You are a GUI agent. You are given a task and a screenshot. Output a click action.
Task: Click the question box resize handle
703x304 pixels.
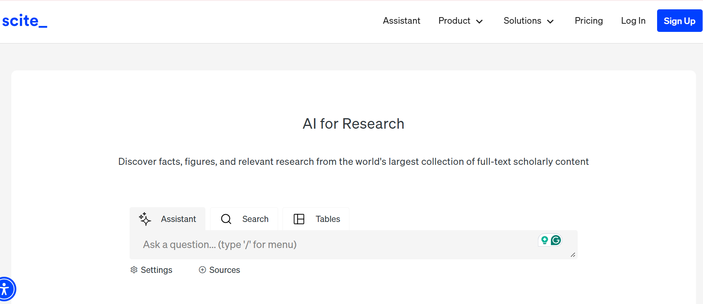point(573,255)
